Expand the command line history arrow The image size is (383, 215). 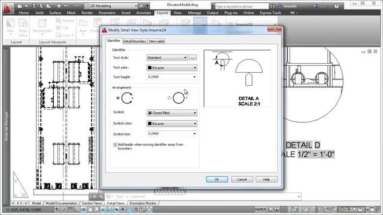point(299,196)
